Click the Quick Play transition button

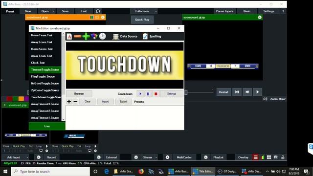click(142, 20)
